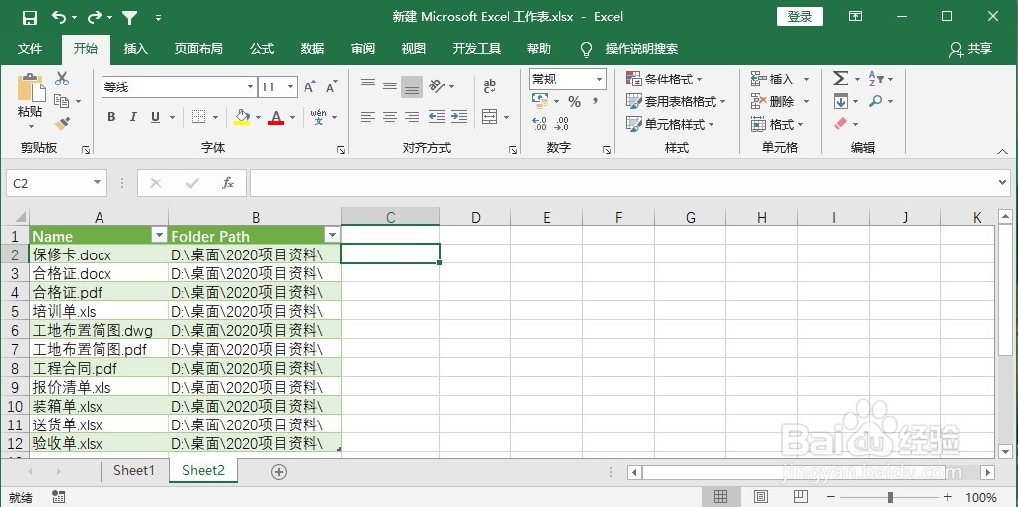Decrease indent in alignment group
1018x507 pixels.
[x=437, y=117]
